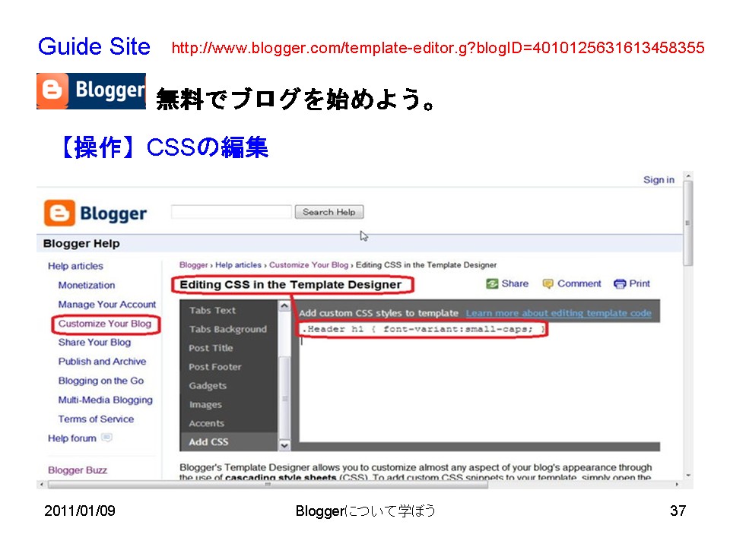This screenshot has height=547, width=730.
Task: Select Accents in the Template Designer list
Action: point(205,422)
